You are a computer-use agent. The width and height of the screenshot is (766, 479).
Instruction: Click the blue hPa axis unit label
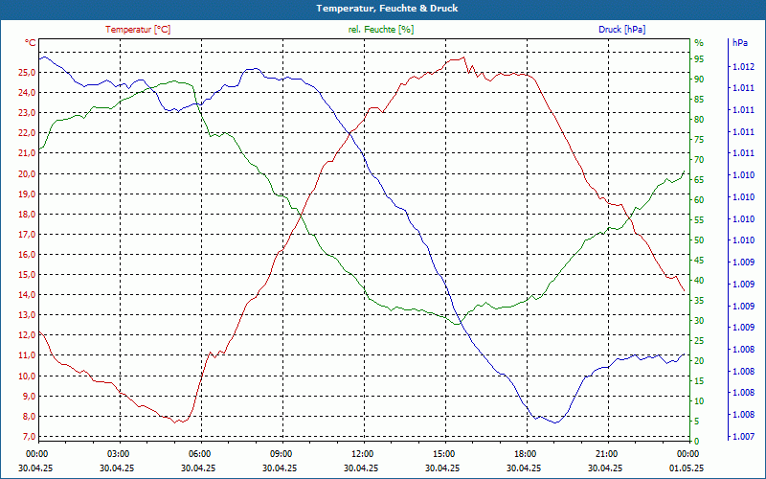tap(739, 43)
